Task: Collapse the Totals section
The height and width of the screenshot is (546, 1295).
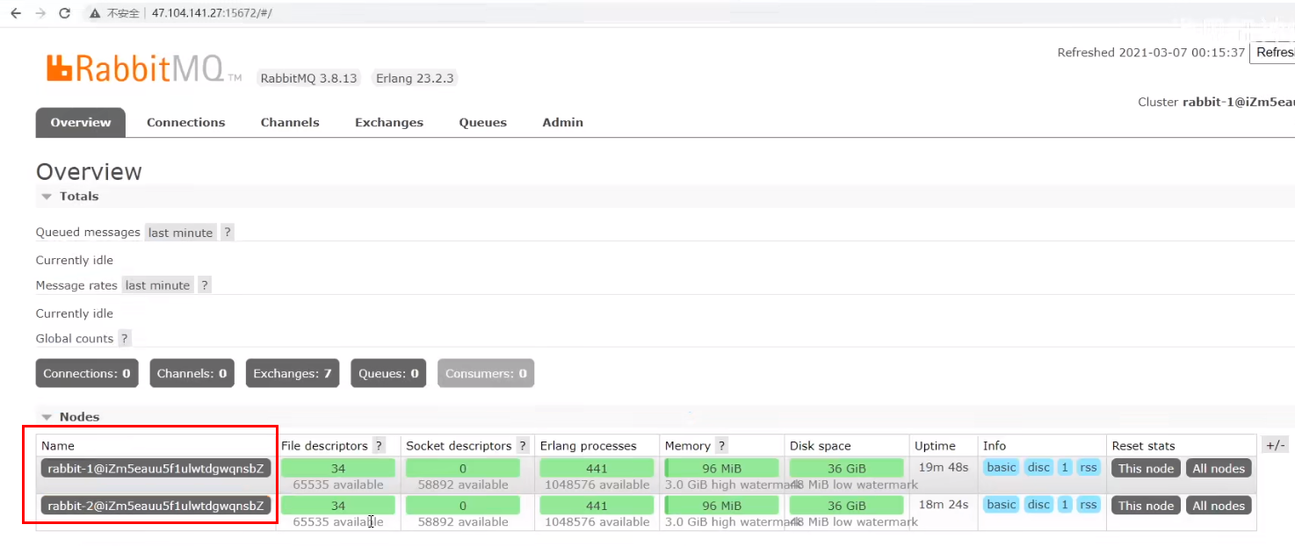Action: coord(69,197)
